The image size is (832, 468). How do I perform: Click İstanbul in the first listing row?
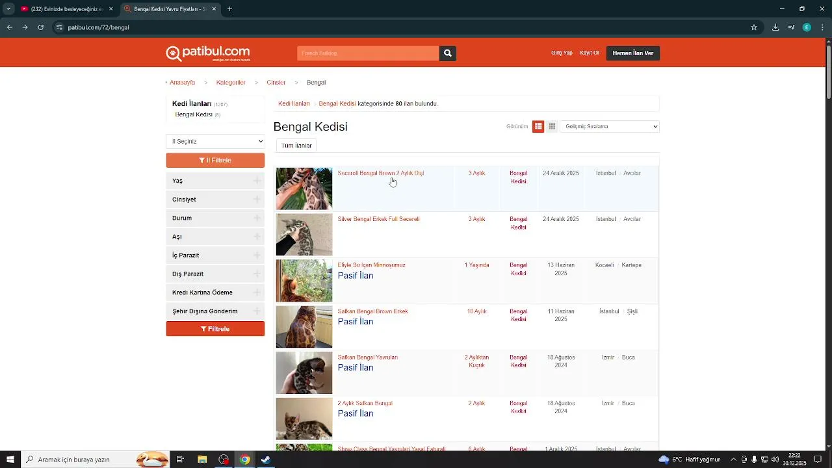[606, 174]
